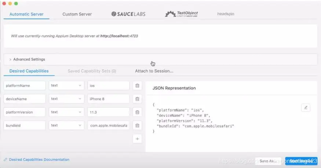321x168 pixels.
Task: Click the "bundleId" line in JSON
Action: 195,126
